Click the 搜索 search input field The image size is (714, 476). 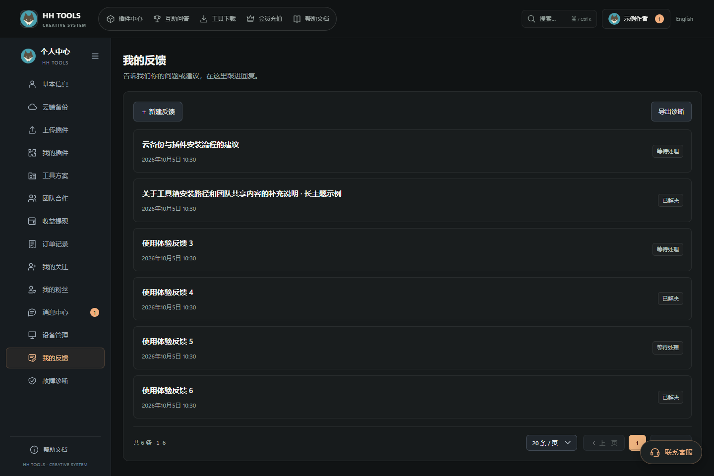pyautogui.click(x=559, y=19)
